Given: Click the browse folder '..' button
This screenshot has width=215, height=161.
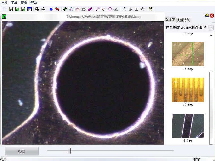Looking at the screenshot, I should point(211,28).
